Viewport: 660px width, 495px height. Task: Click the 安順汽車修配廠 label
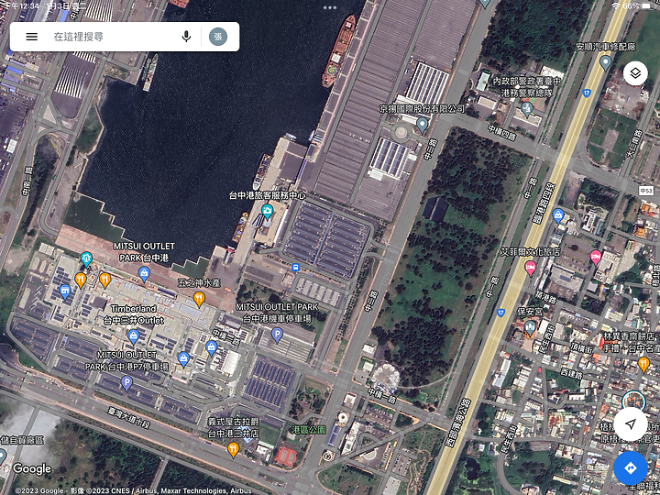pos(606,47)
